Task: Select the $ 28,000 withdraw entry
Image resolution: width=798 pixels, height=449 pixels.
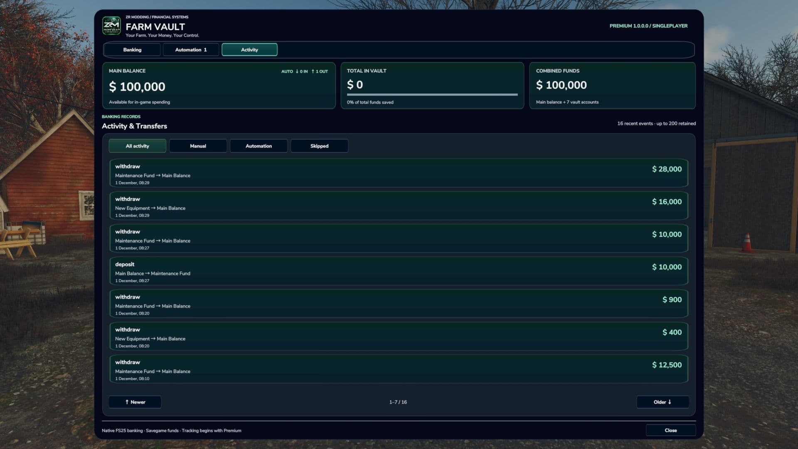Action: tap(399, 173)
